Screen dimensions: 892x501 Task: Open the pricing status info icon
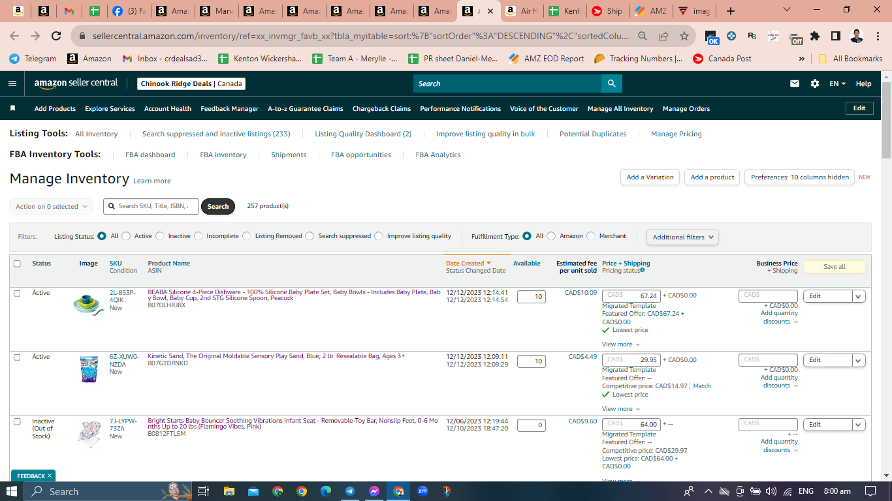coord(643,270)
